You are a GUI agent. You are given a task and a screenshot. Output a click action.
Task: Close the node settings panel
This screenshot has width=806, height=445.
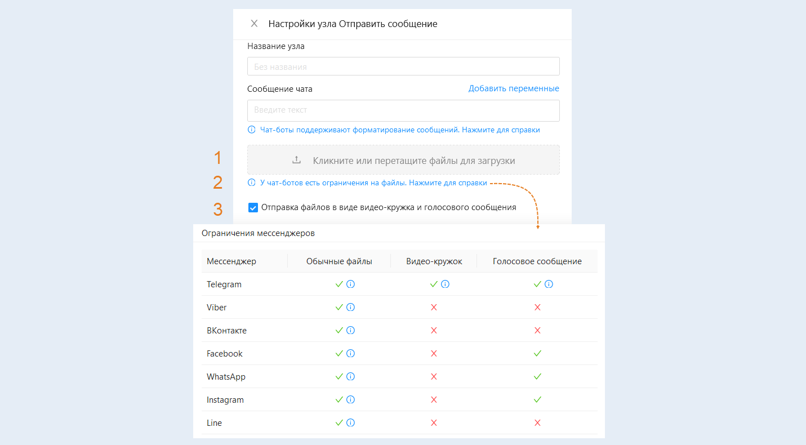[254, 24]
